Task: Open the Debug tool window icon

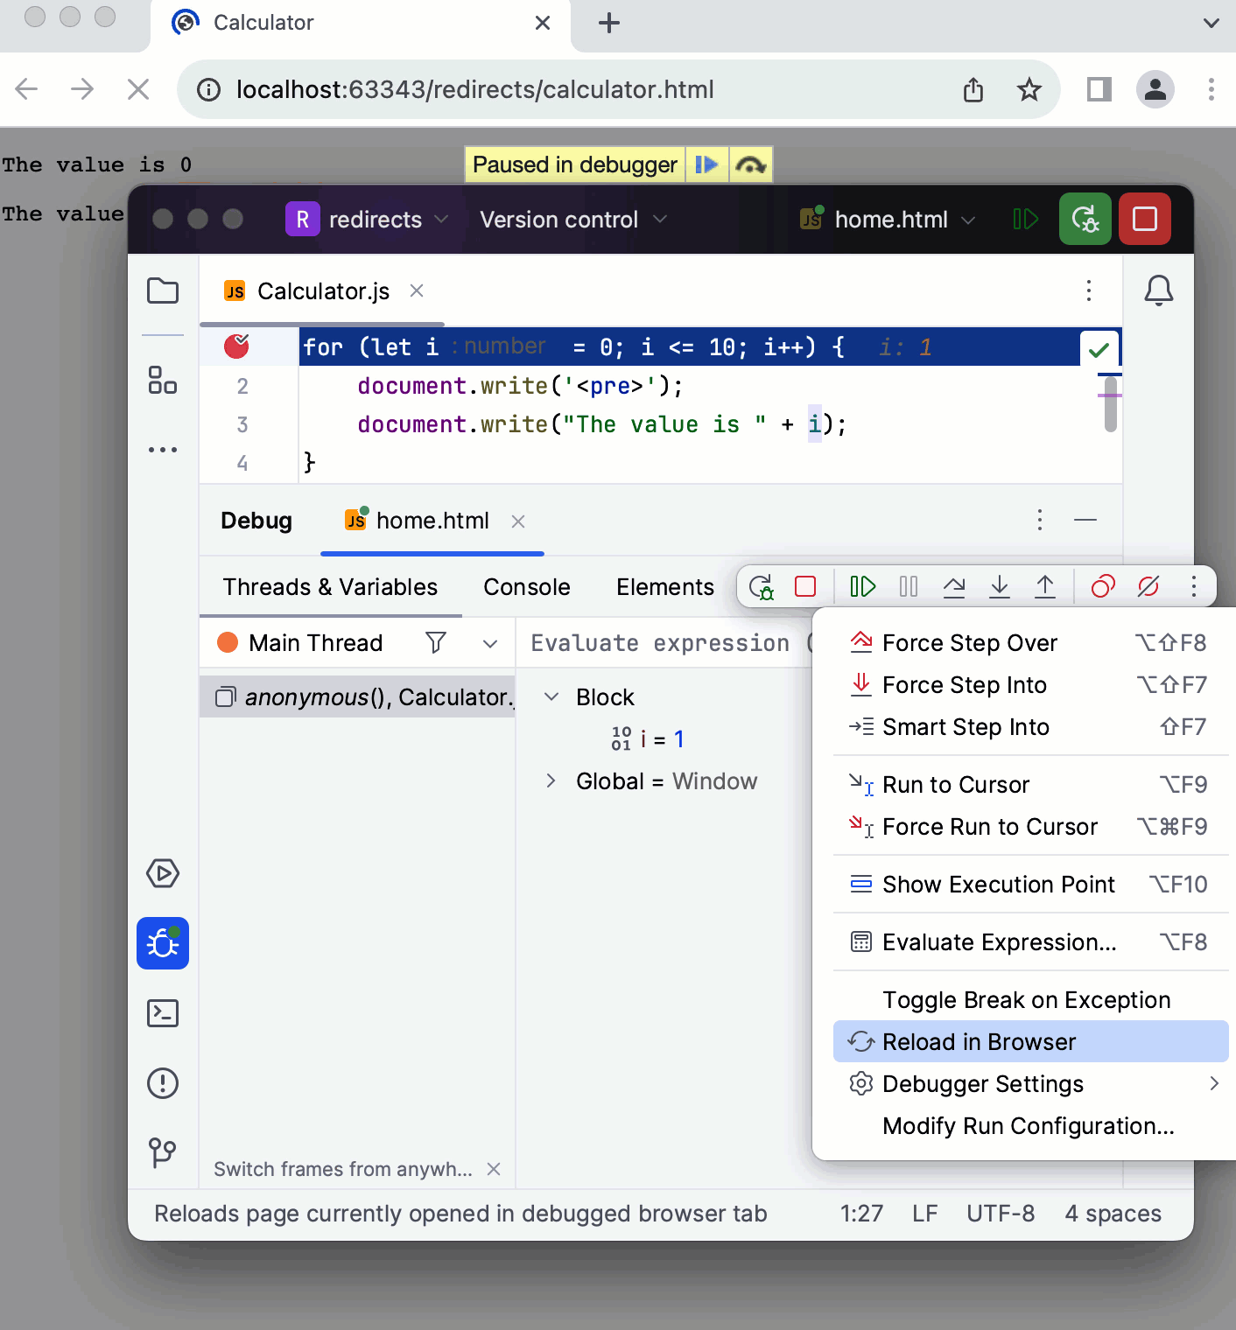Action: pyautogui.click(x=162, y=943)
